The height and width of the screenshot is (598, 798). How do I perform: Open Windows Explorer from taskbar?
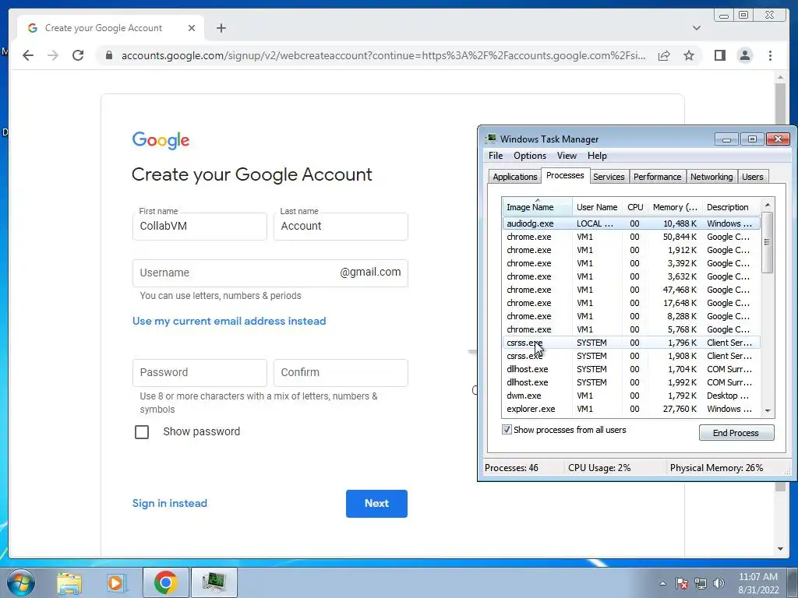pyautogui.click(x=69, y=582)
